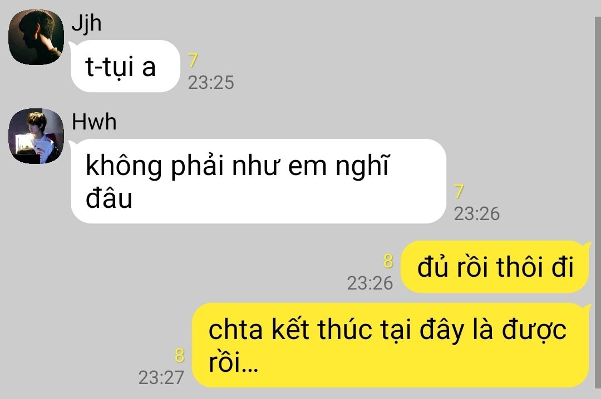
Task: Click unread count 8 next to "đủ rồi thôi đi"
Action: click(x=388, y=261)
